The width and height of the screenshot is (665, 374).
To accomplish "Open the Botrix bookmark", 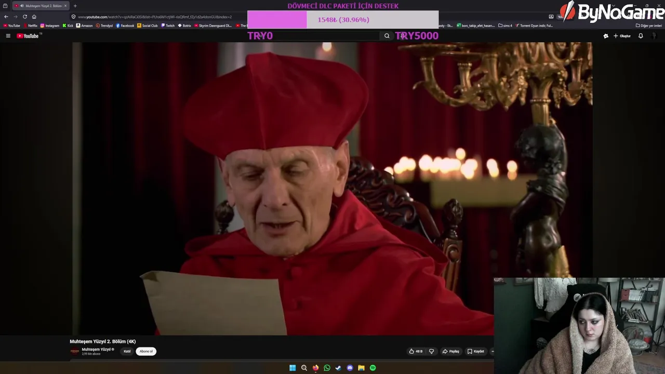I will pos(184,25).
